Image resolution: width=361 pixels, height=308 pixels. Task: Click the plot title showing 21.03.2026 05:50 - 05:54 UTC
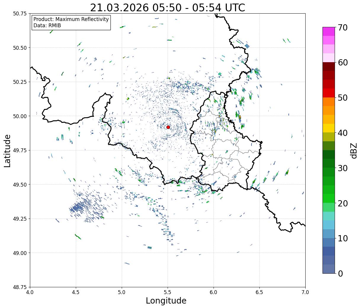168,7
